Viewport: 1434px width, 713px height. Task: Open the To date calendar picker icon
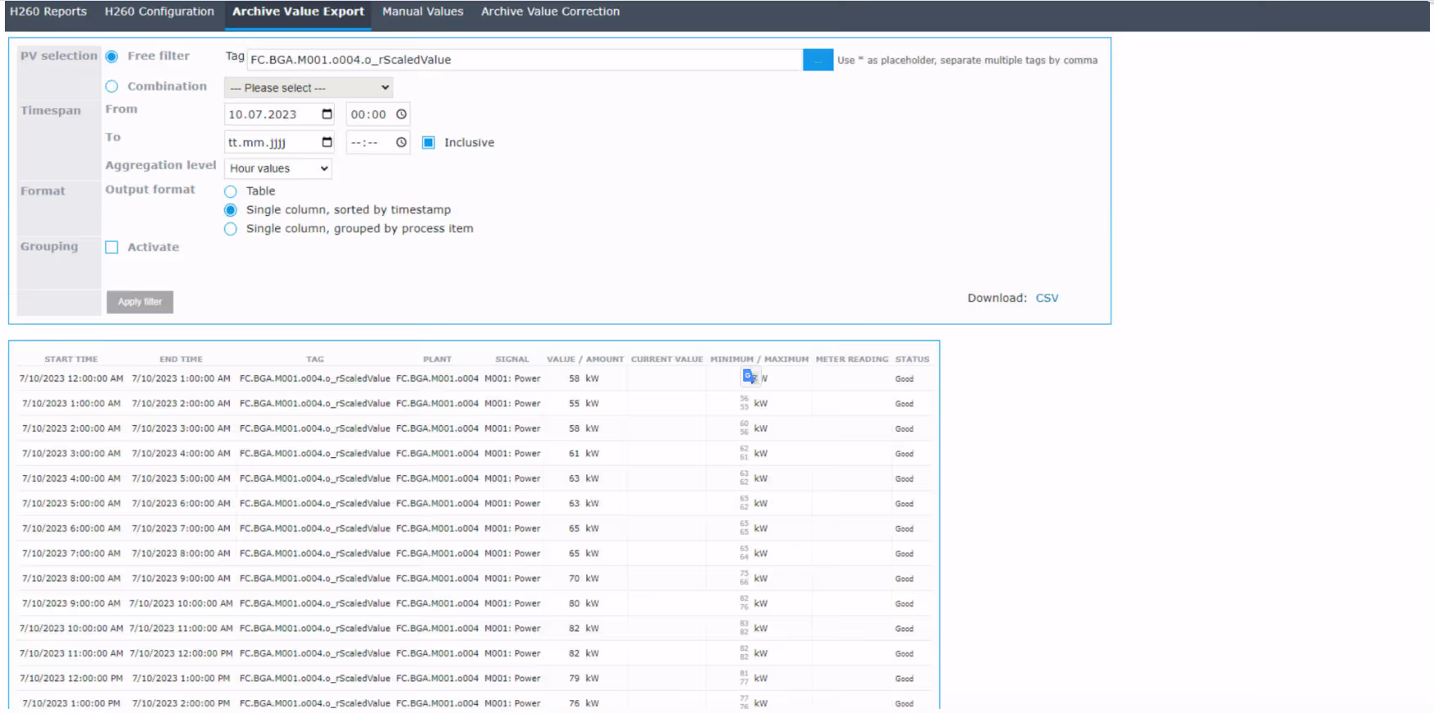[327, 142]
